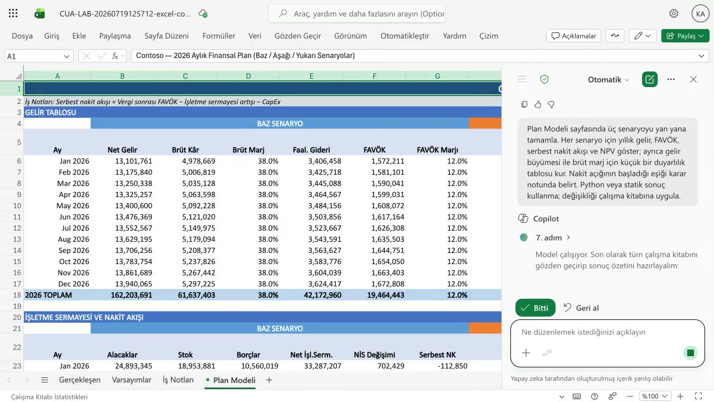
Task: Open the Otomatik mode dropdown
Action: (609, 79)
